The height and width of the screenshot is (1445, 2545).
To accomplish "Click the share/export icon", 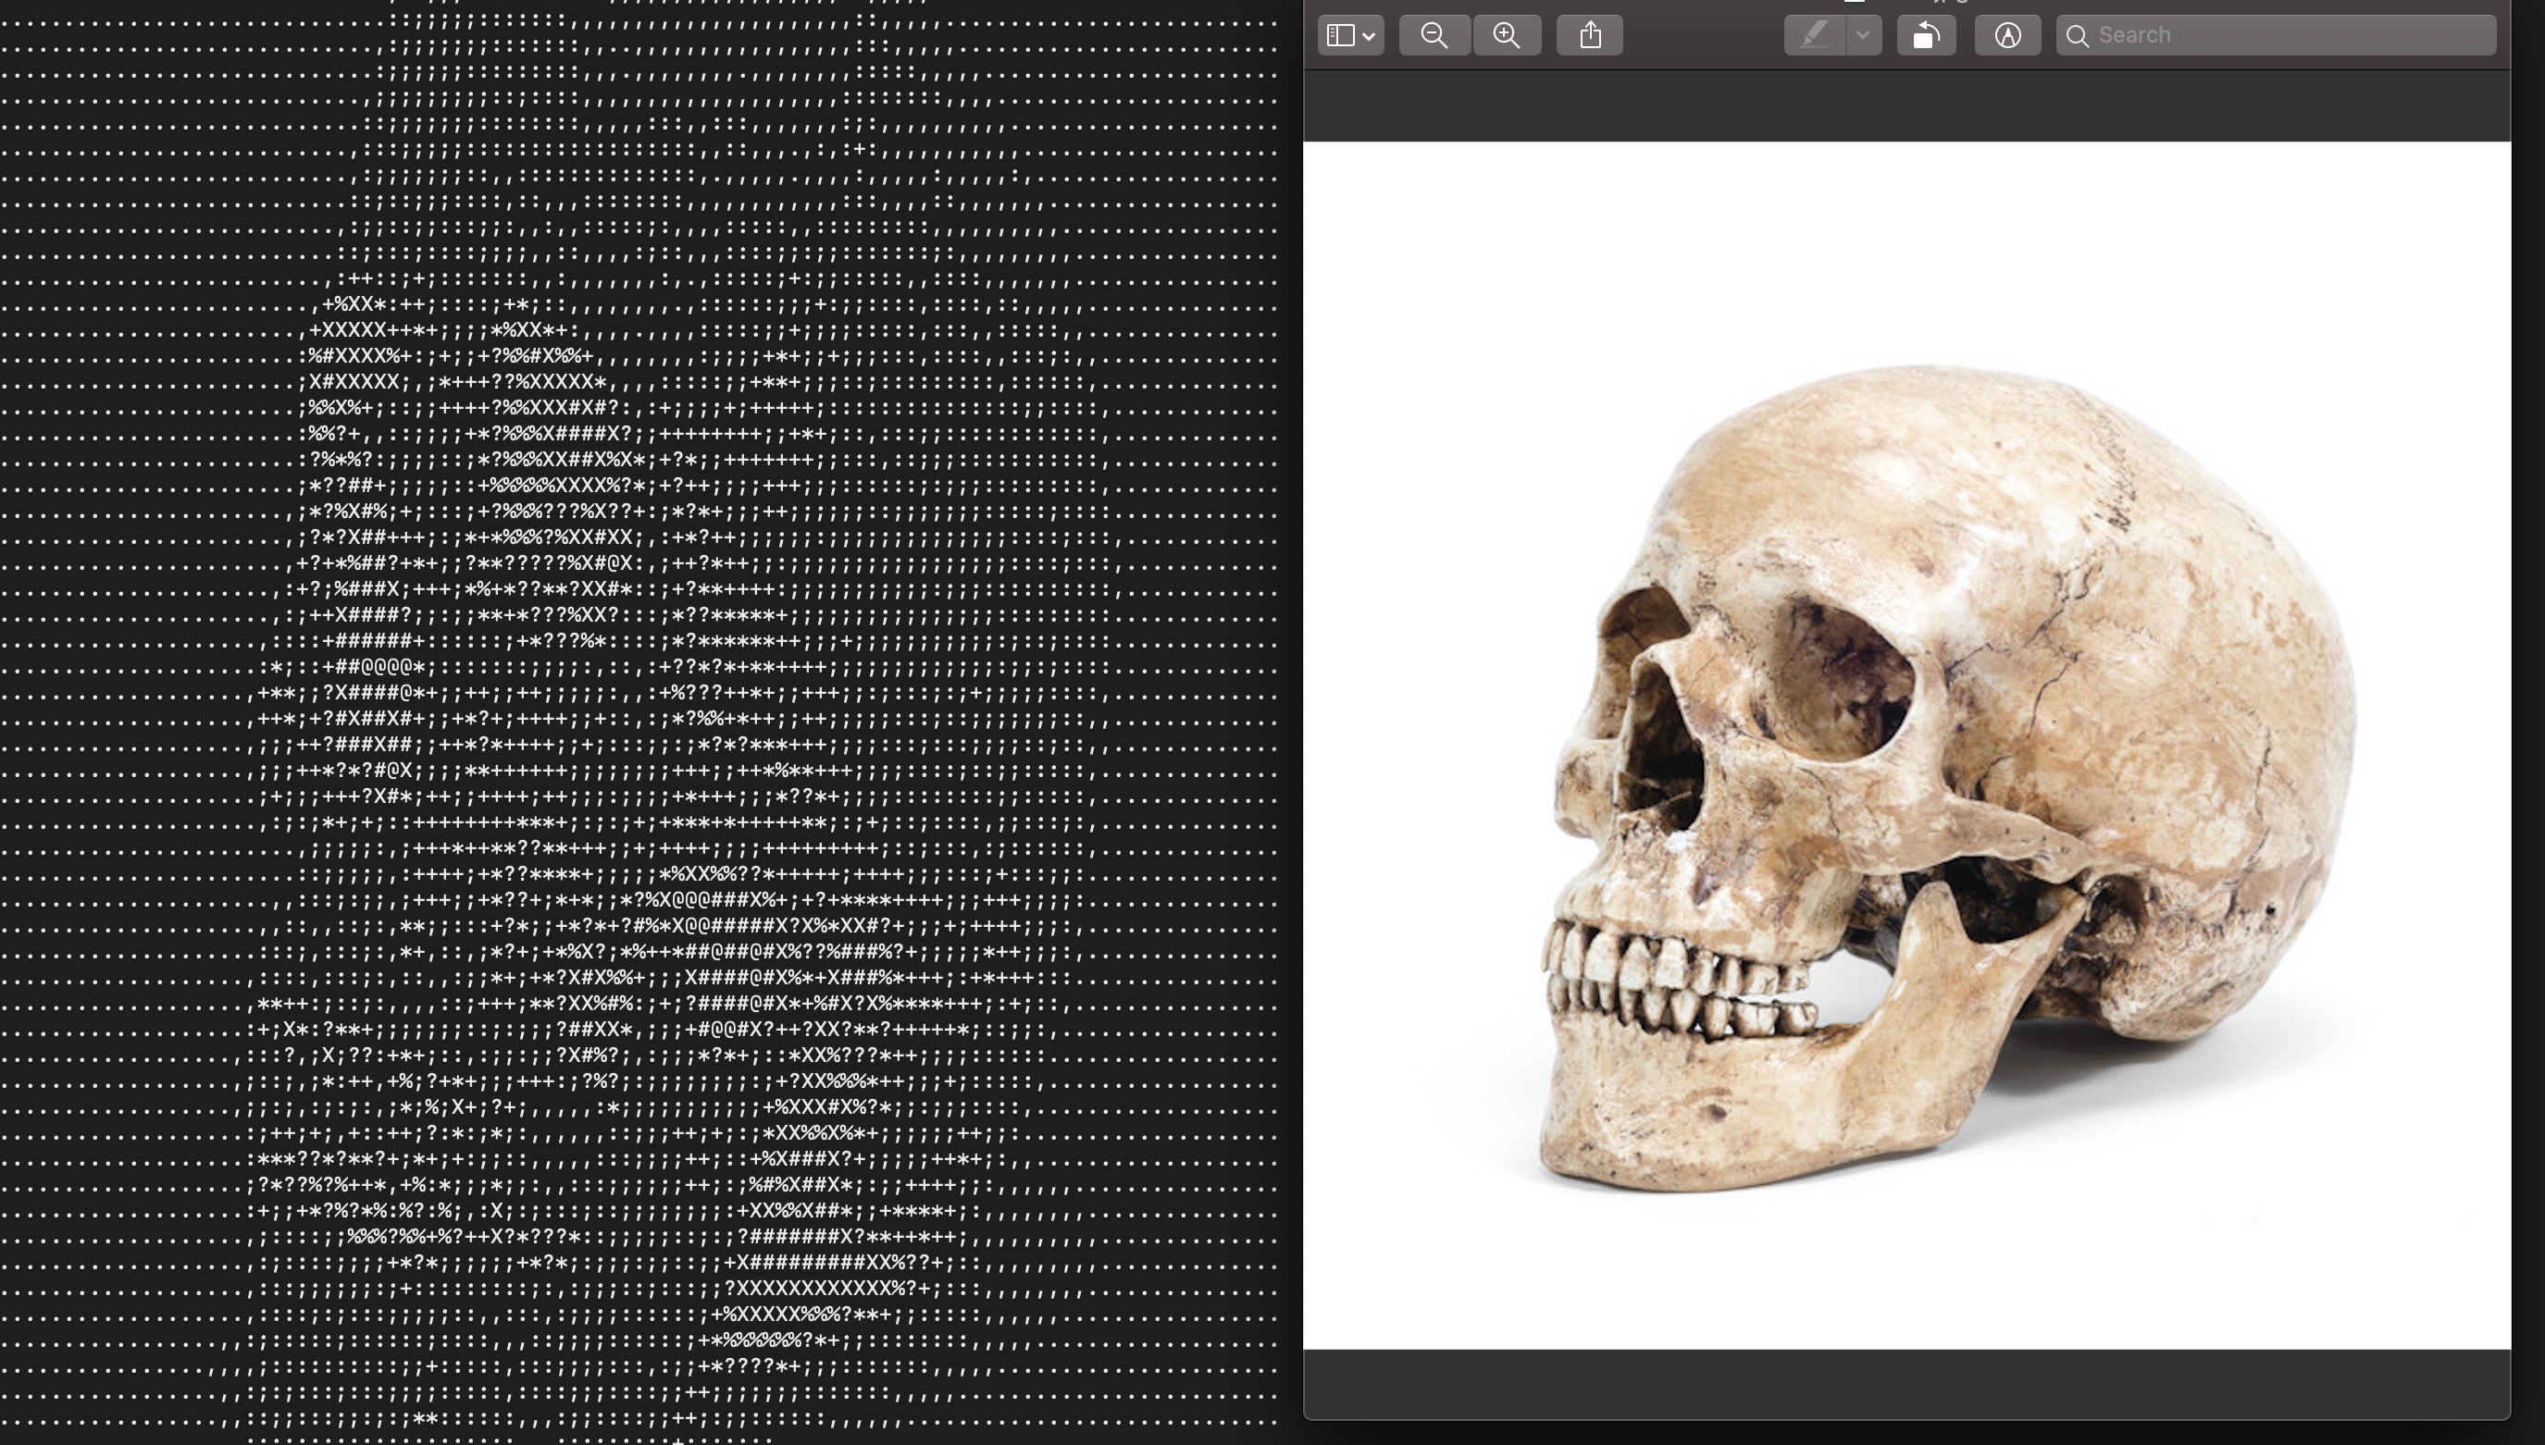I will 1589,35.
